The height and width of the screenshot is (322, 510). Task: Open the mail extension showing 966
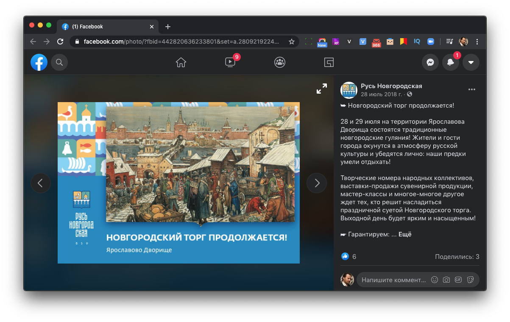(x=376, y=42)
